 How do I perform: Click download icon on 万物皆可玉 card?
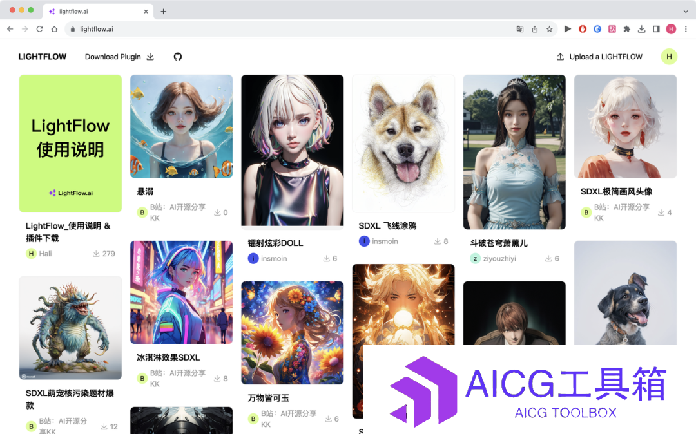[328, 419]
